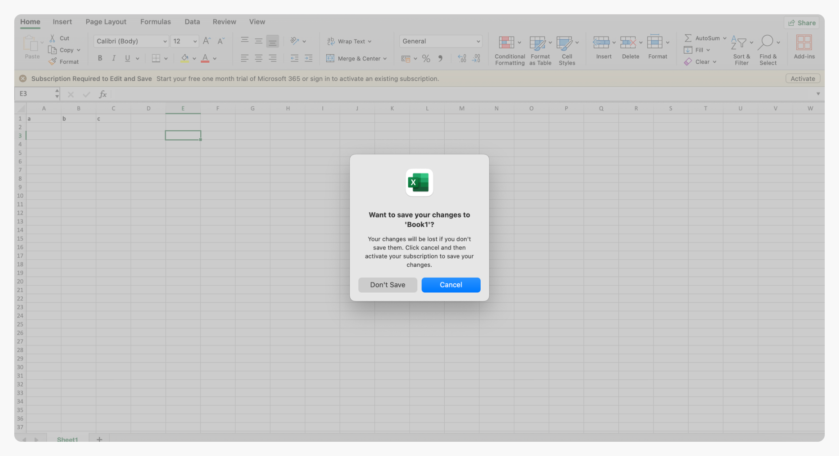Open Find & Select

pyautogui.click(x=768, y=50)
